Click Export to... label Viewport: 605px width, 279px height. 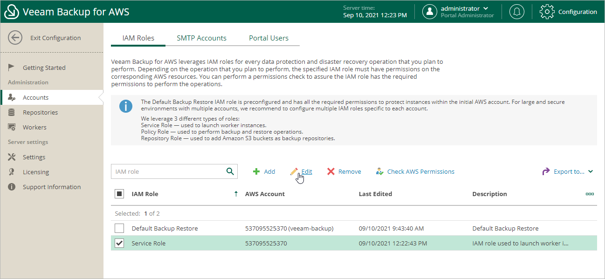pyautogui.click(x=569, y=171)
